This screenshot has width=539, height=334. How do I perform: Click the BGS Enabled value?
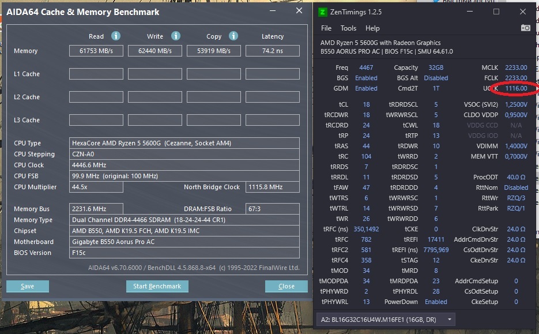(x=366, y=78)
